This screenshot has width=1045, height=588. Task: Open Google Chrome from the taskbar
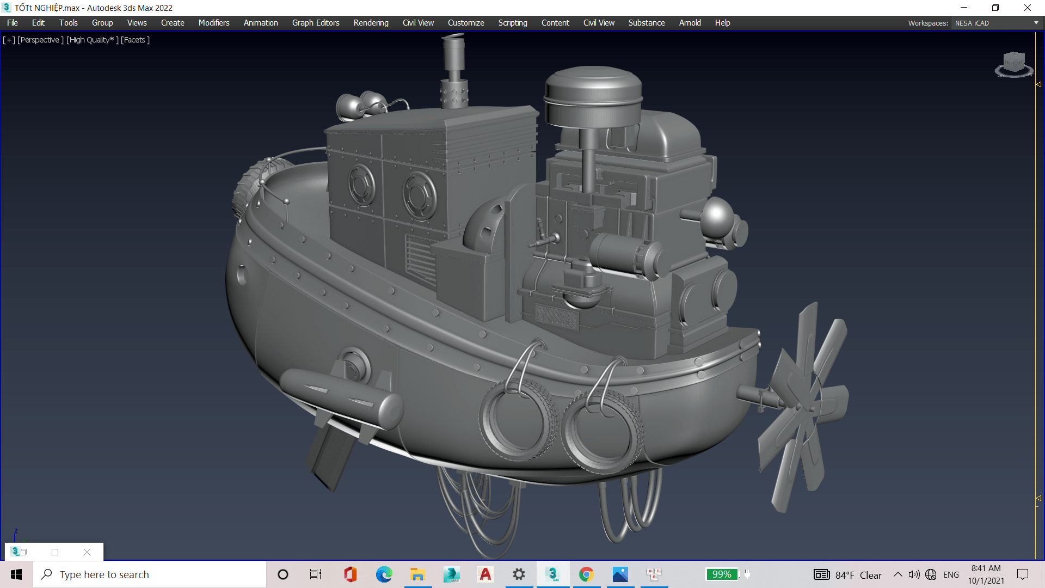pos(586,574)
